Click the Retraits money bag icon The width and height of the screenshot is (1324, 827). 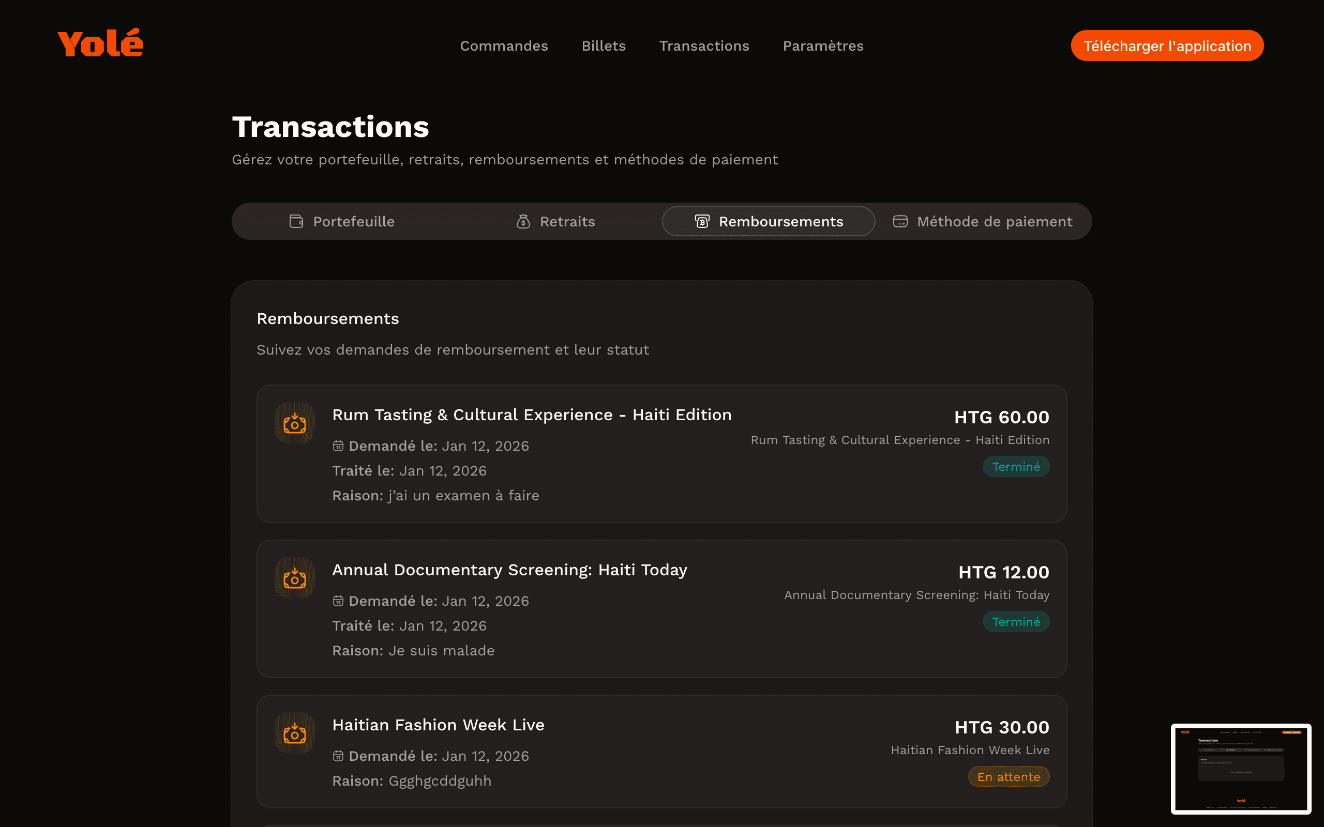coord(523,222)
